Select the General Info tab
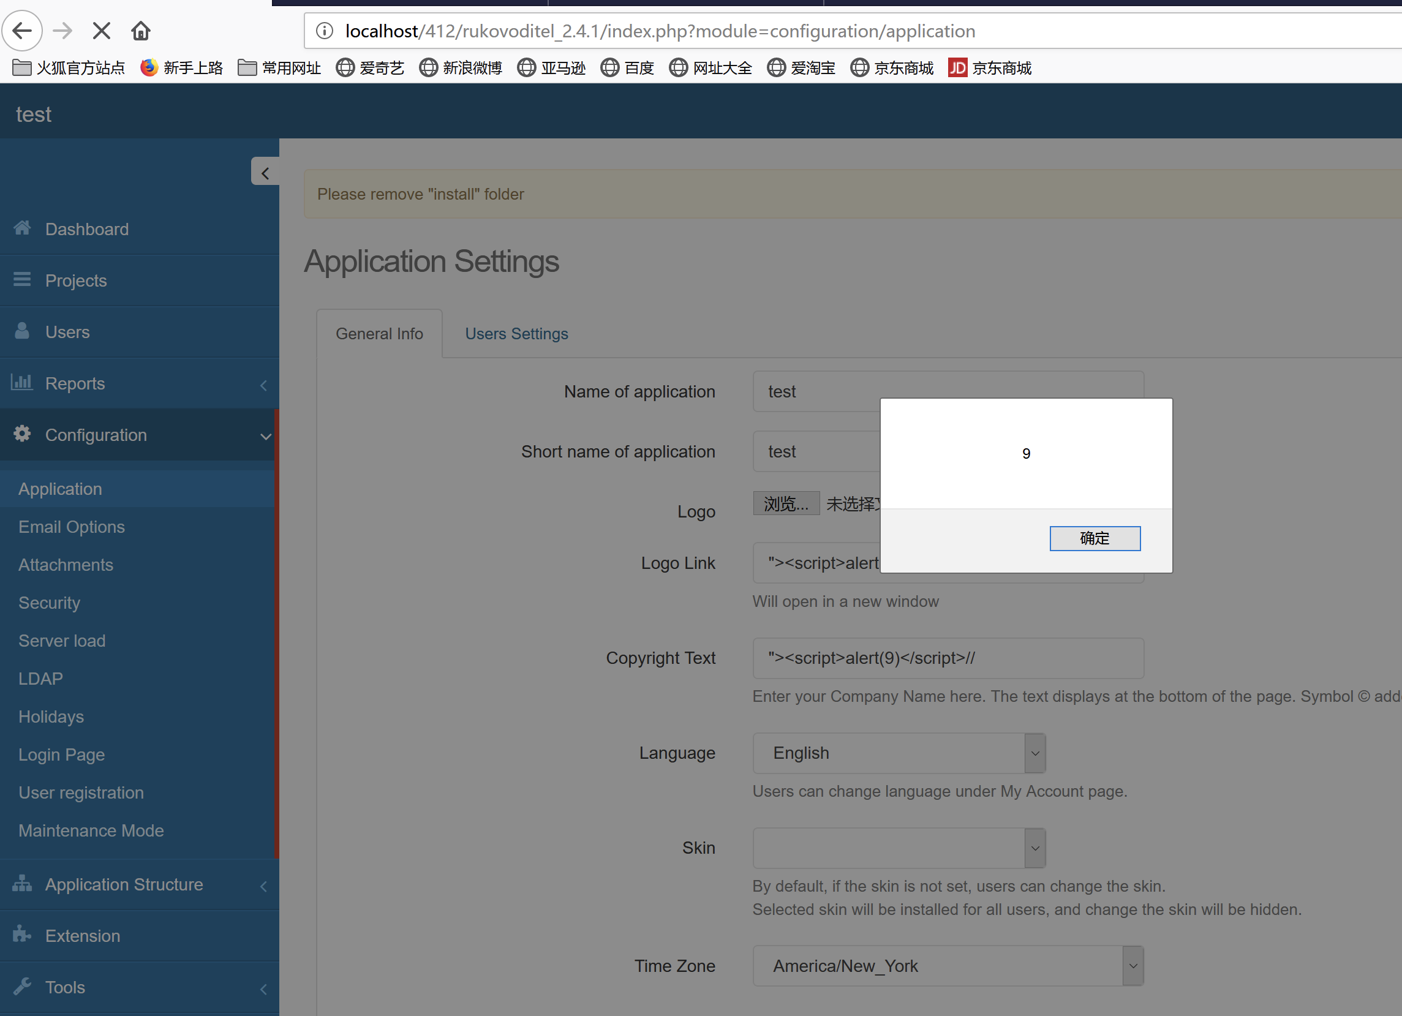Viewport: 1402px width, 1016px height. [x=379, y=334]
